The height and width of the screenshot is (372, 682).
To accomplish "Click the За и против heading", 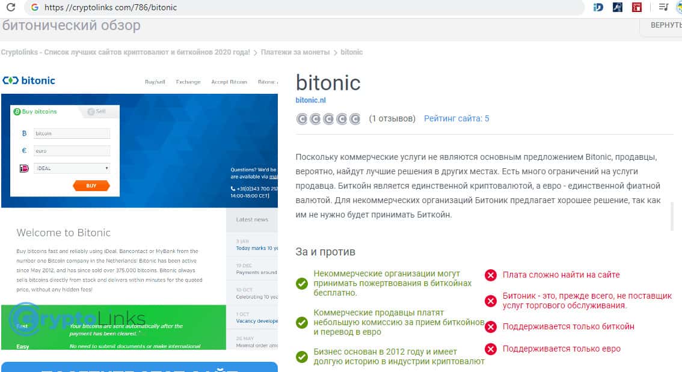I will (325, 252).
